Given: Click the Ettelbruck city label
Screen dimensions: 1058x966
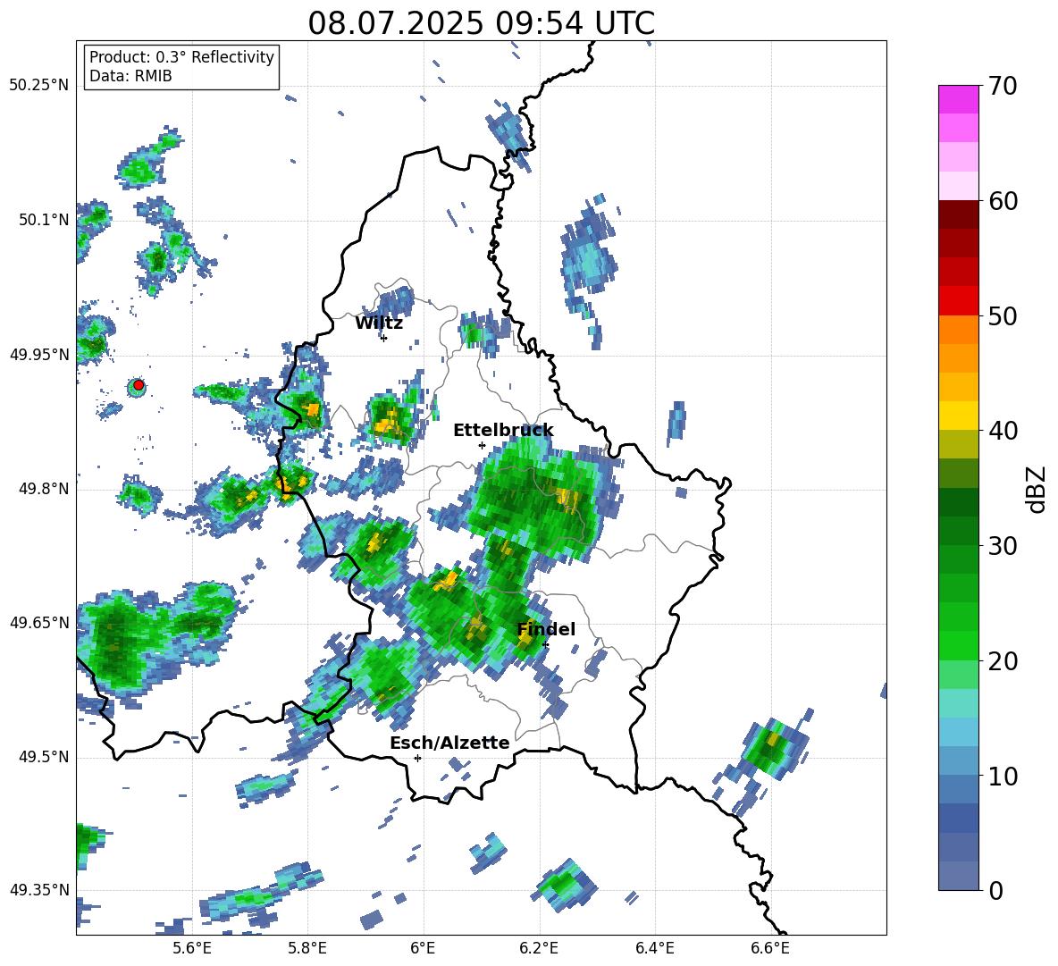Looking at the screenshot, I should pos(503,431).
